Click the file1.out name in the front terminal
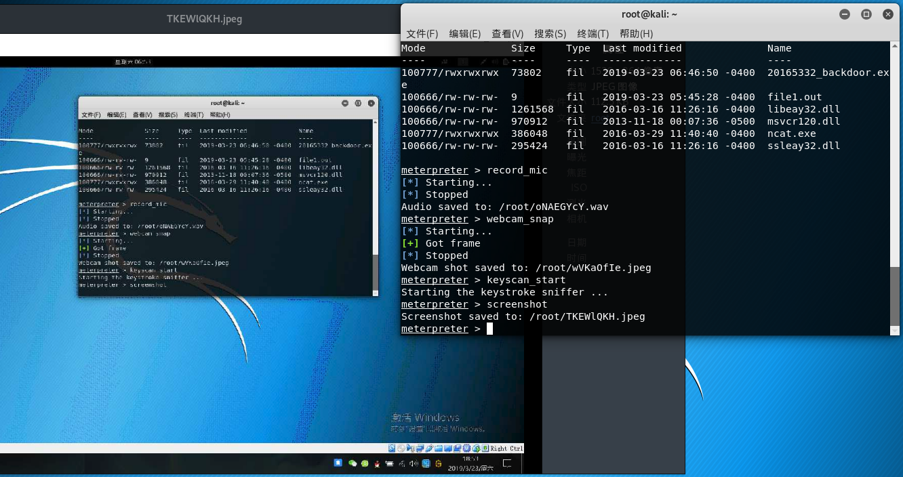 pyautogui.click(x=795, y=97)
